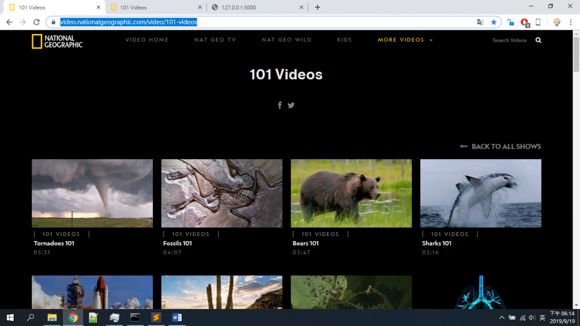
Task: Click the bookmark star icon
Action: point(493,22)
